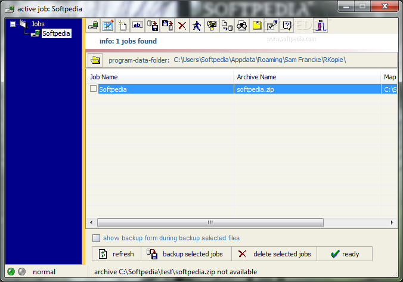Click the checkbox-with-pencil options icon

pyautogui.click(x=272, y=26)
